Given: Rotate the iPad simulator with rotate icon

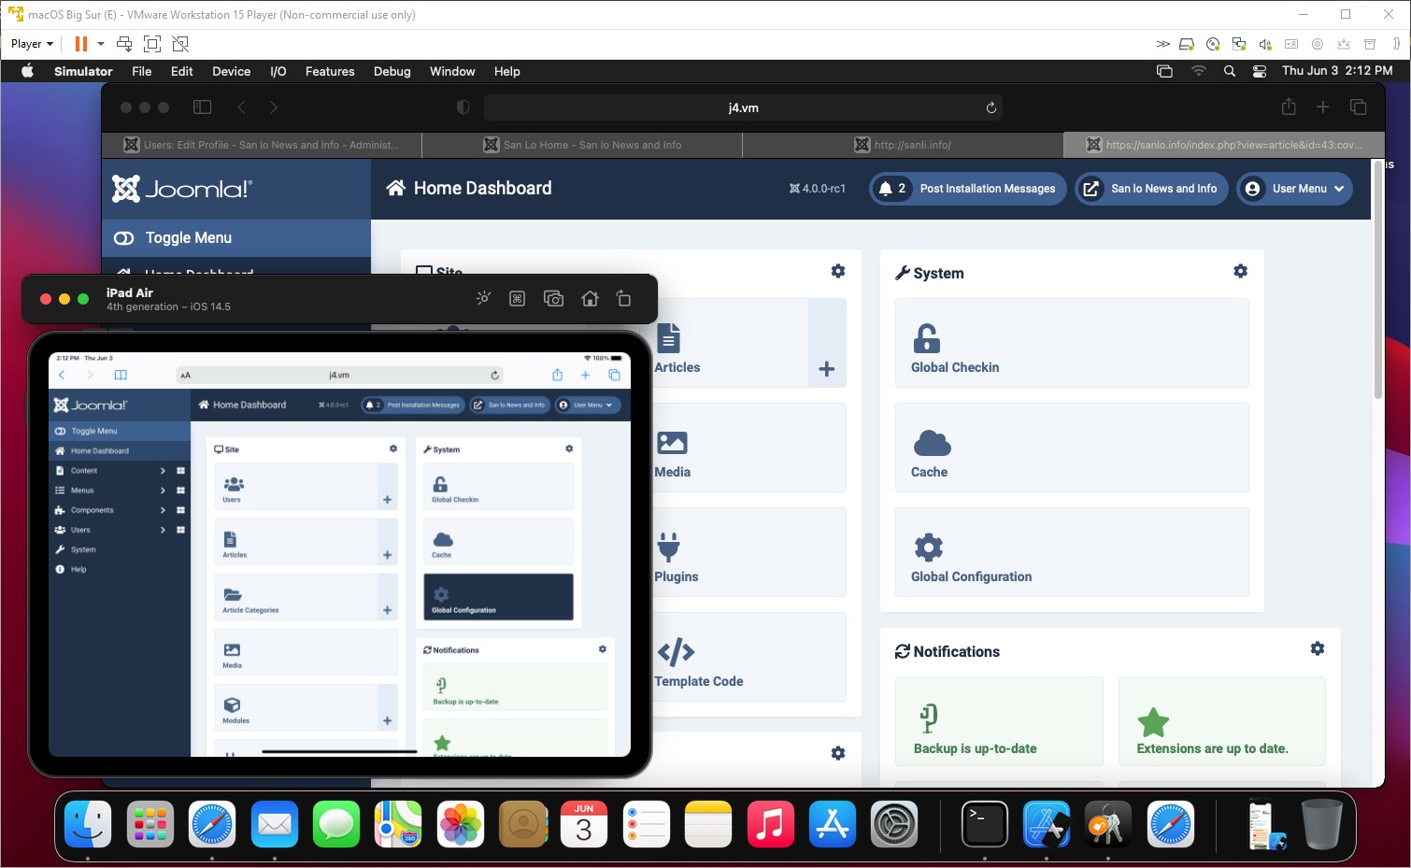Looking at the screenshot, I should coord(623,298).
